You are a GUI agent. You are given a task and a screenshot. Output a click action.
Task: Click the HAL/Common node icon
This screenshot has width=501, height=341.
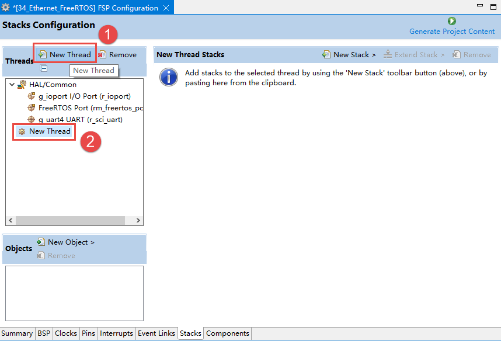[22, 84]
